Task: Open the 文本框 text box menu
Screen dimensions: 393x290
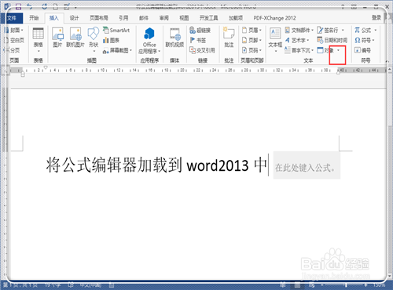Action: pos(275,39)
